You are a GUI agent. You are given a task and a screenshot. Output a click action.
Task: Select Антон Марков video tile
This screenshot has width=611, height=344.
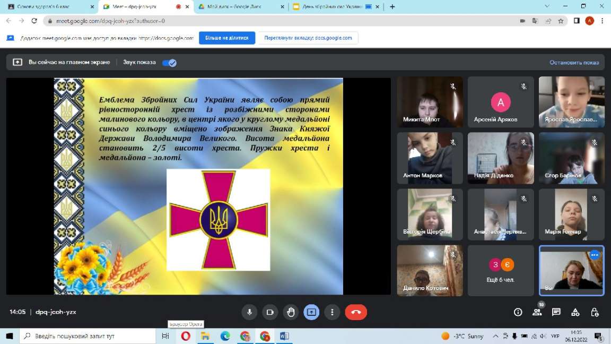430,158
